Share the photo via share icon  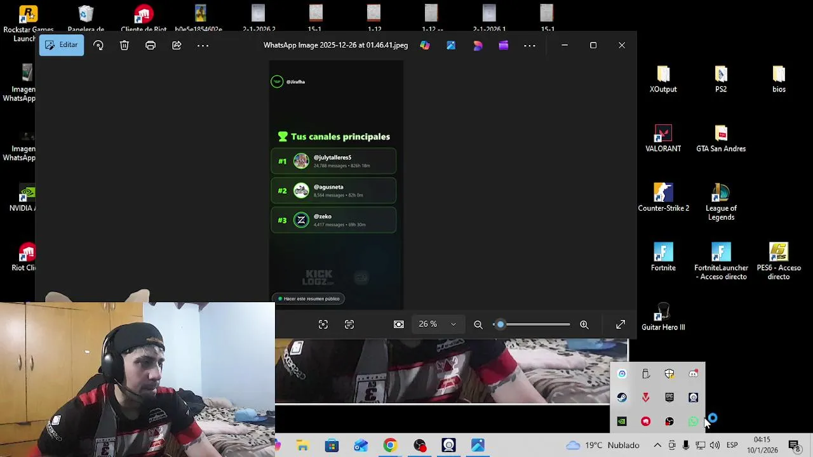point(177,45)
